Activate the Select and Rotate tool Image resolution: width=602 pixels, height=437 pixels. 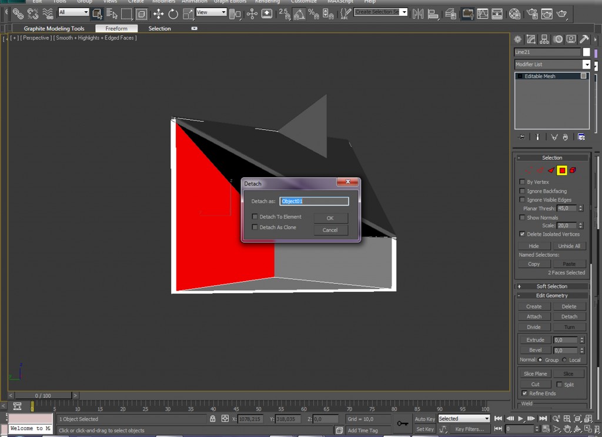pyautogui.click(x=173, y=14)
